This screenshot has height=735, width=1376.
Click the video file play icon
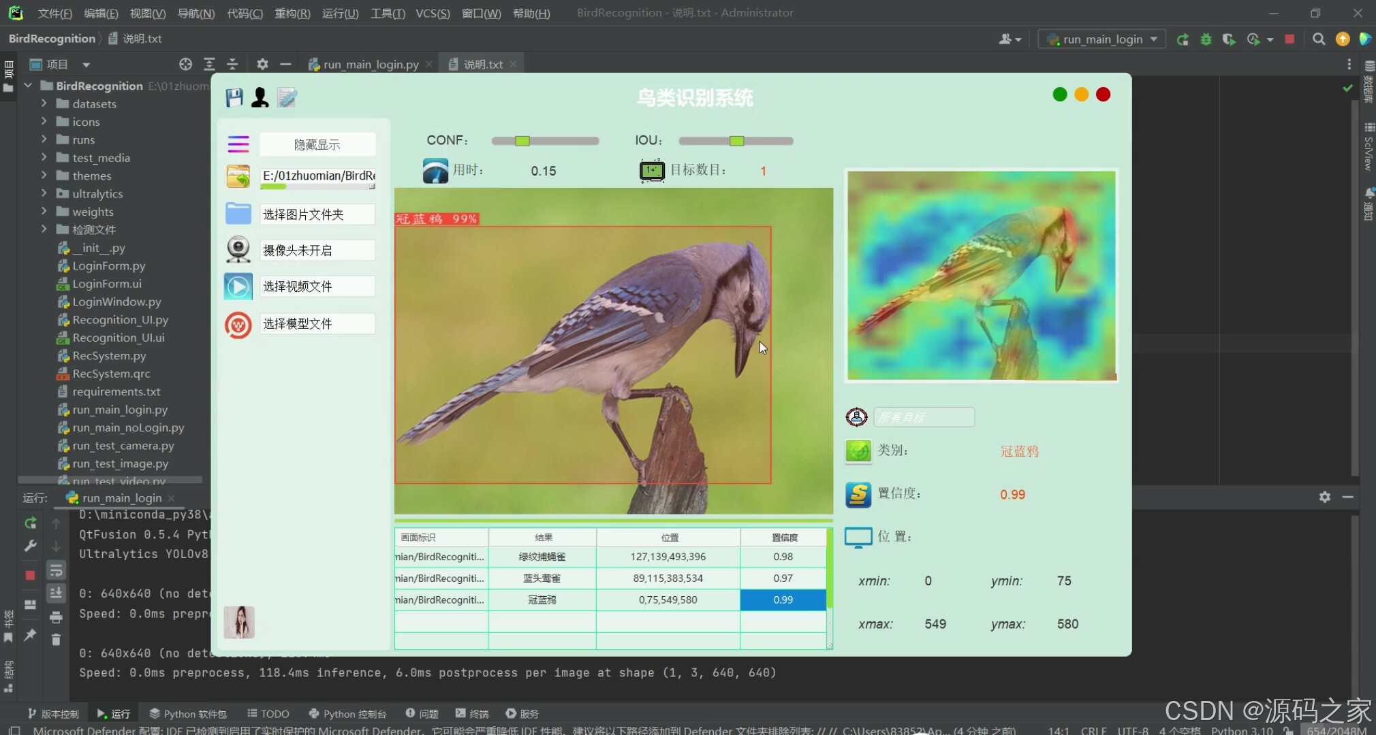(x=238, y=287)
